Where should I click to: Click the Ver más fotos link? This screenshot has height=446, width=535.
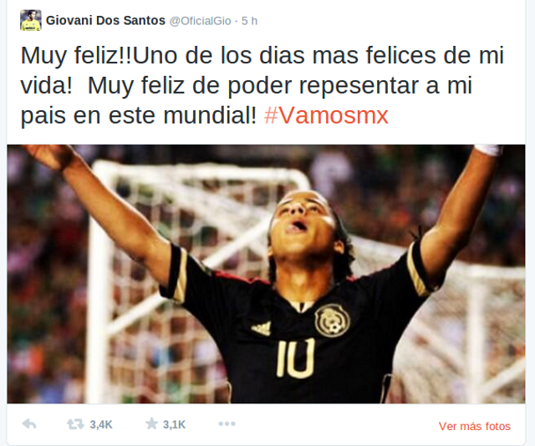(x=475, y=426)
